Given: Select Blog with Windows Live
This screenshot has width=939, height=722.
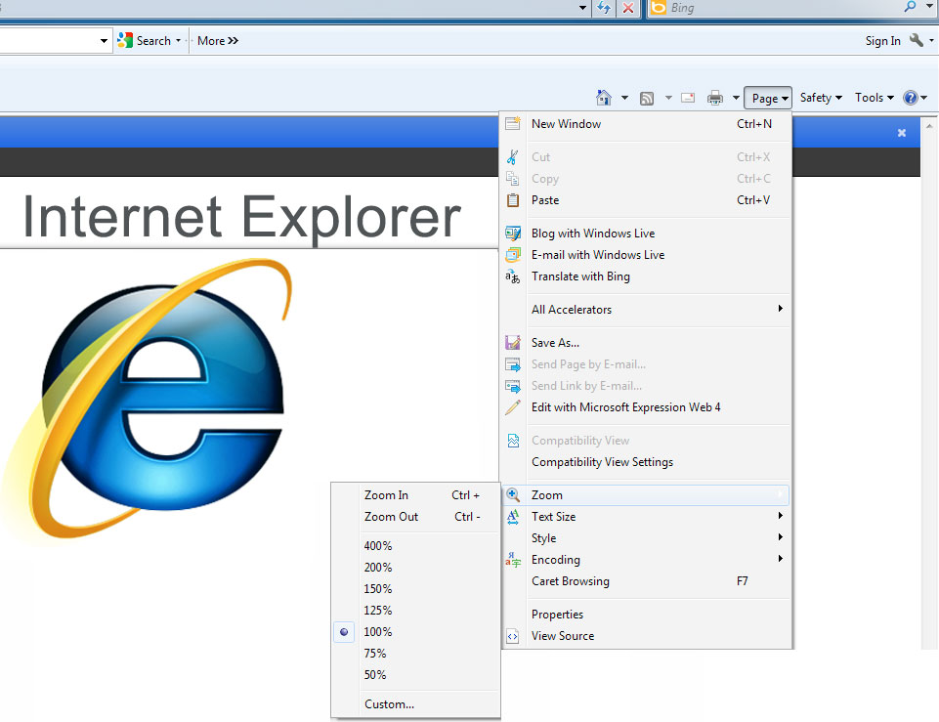Looking at the screenshot, I should click(x=646, y=233).
